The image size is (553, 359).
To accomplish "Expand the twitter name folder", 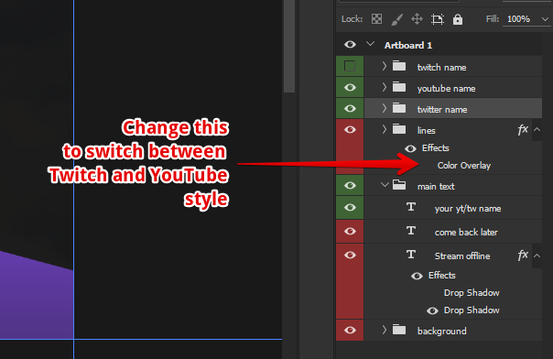I will pos(385,108).
